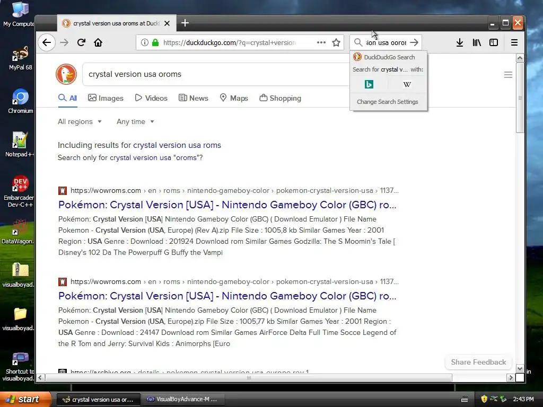The width and height of the screenshot is (543, 407).
Task: Close the crystal version usa oroms tab
Action: 167,23
